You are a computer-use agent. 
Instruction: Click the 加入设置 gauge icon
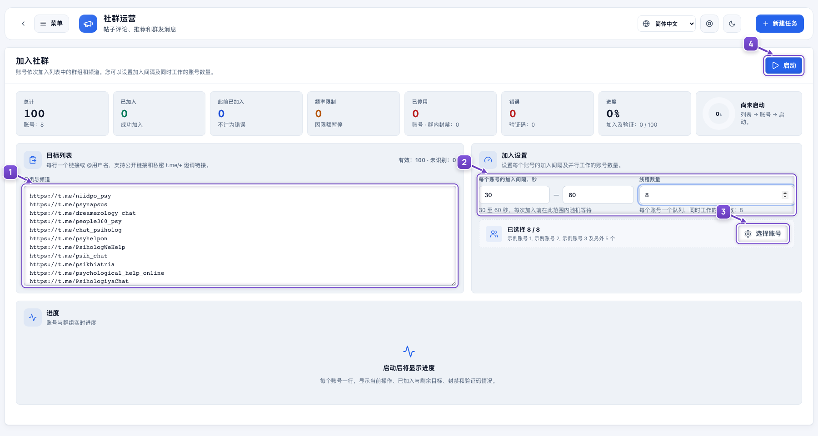(x=488, y=160)
